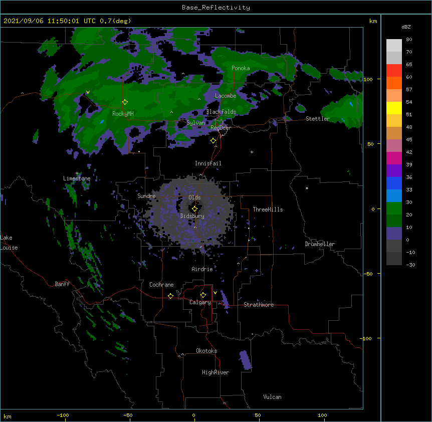Click the yellow diamond marker above RockyMH label
432x422 pixels.
coord(125,102)
